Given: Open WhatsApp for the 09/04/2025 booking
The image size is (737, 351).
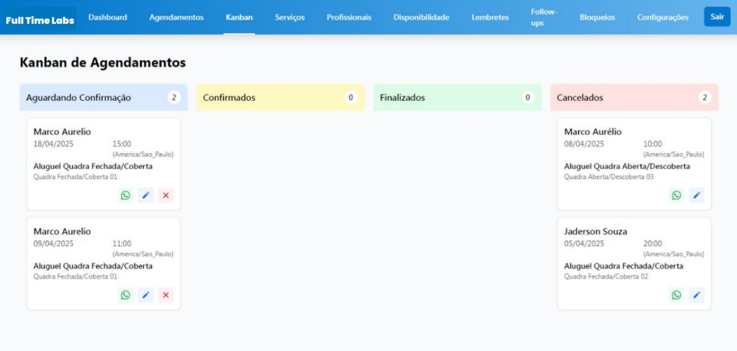Looking at the screenshot, I should [125, 295].
